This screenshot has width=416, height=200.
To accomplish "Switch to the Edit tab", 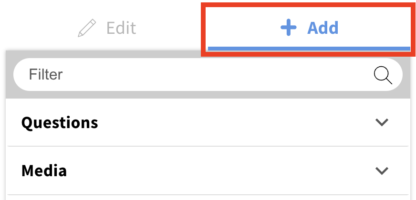I will click(x=107, y=28).
